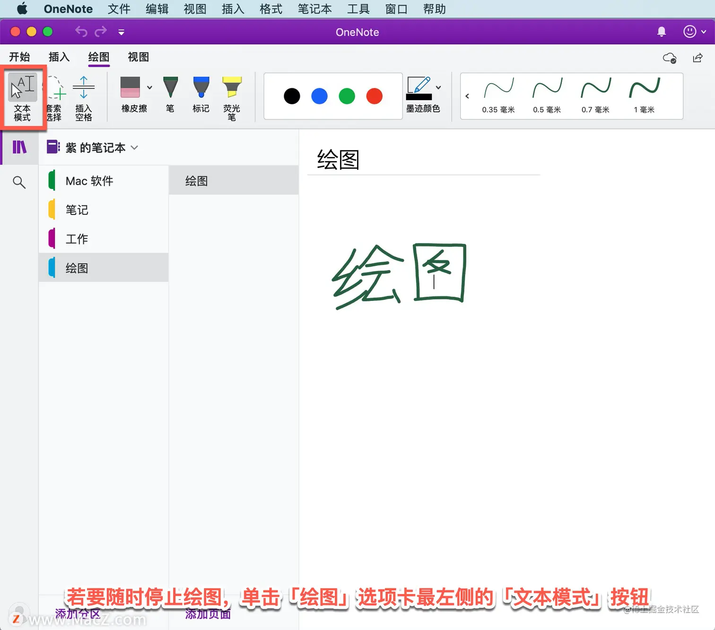Select the Marker (标记) tool

[201, 94]
